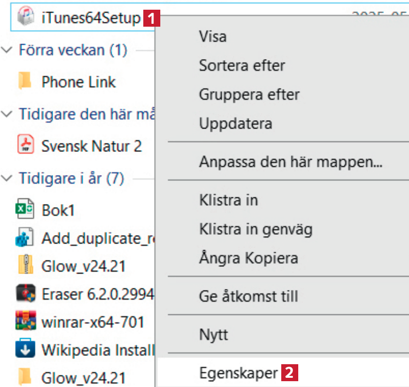This screenshot has width=409, height=387.
Task: Collapse the Tidigare i år group
Action: tap(7, 178)
